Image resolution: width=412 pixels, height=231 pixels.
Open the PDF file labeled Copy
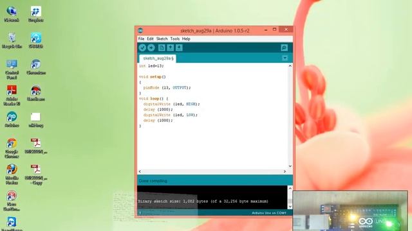tap(36, 175)
